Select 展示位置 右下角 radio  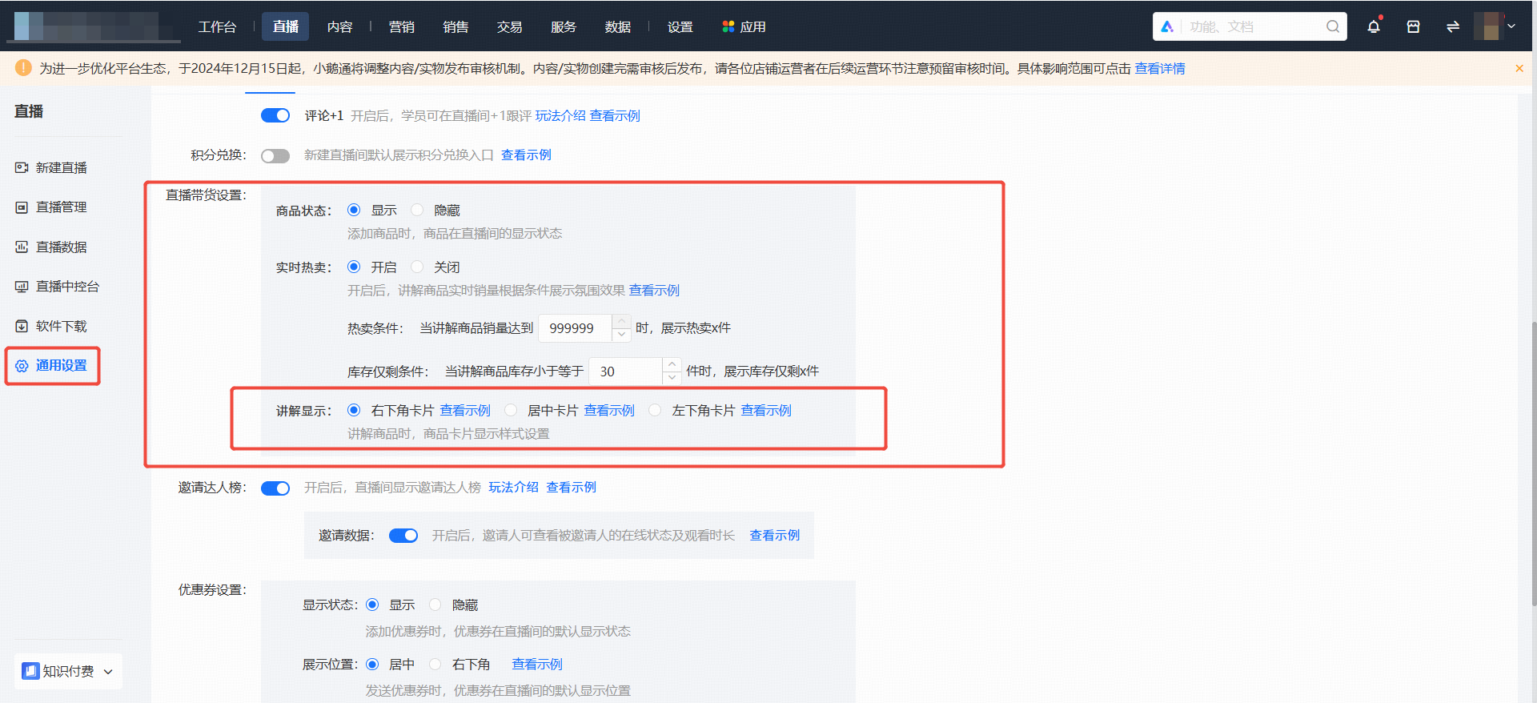435,664
